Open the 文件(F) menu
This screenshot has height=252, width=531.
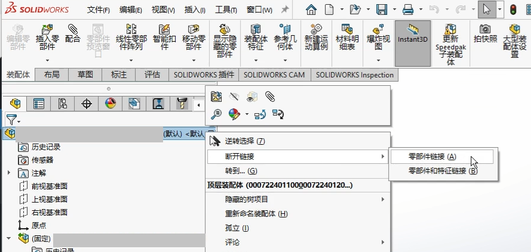point(98,10)
